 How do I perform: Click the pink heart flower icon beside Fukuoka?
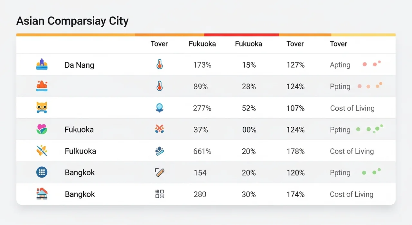point(42,129)
